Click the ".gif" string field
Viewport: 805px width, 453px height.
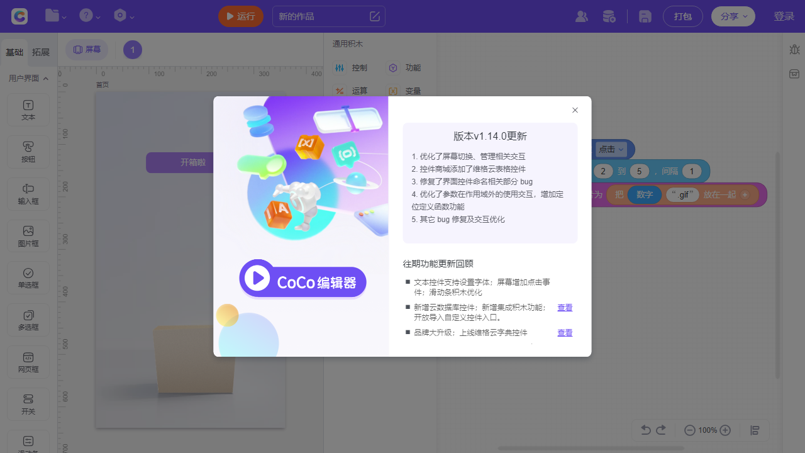(x=683, y=194)
